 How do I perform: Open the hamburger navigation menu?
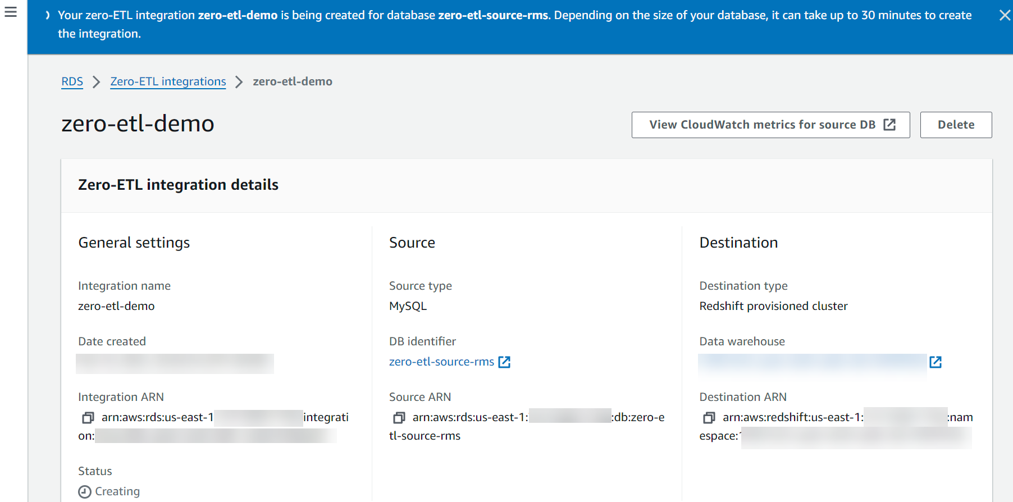click(11, 12)
